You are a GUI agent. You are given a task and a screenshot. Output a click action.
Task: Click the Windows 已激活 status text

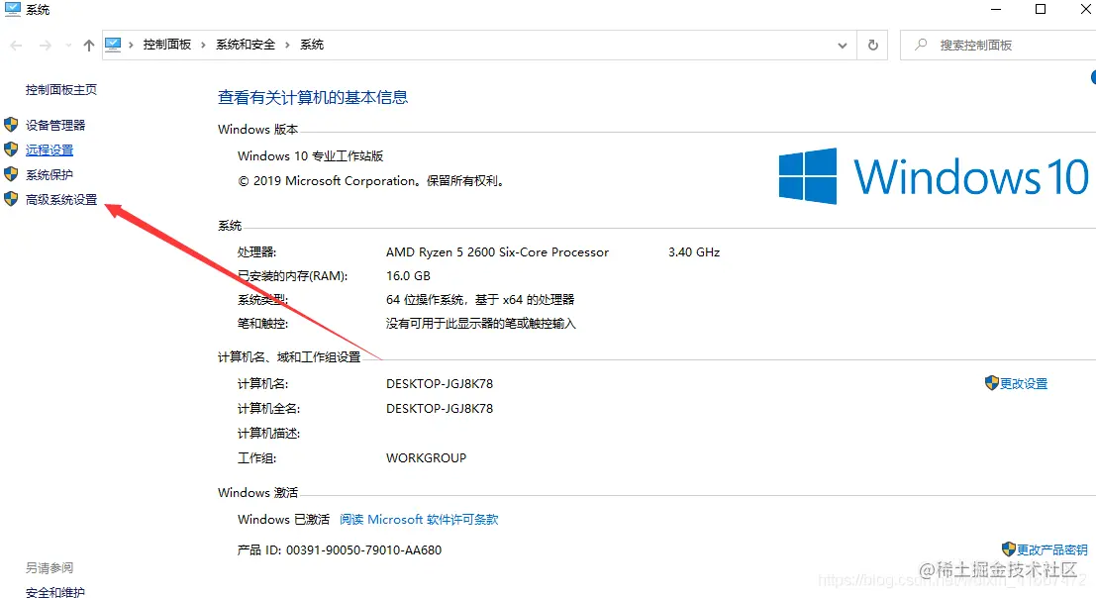tap(283, 519)
